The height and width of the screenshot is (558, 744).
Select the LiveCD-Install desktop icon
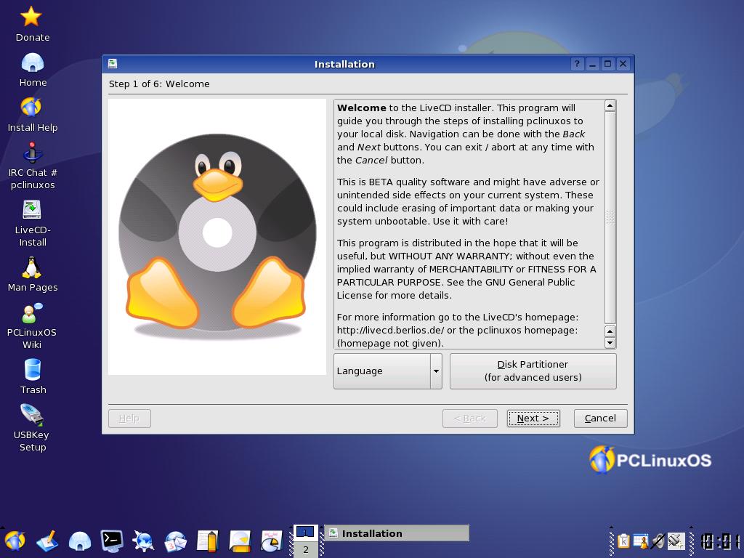coord(32,210)
